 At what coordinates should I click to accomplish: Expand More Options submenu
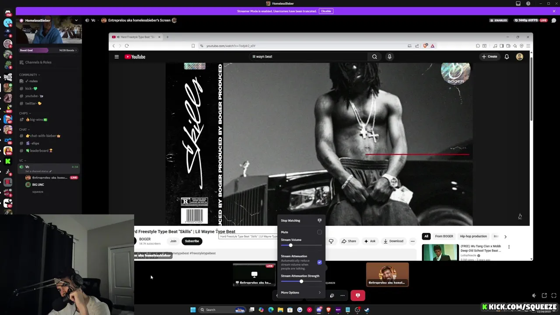(301, 293)
